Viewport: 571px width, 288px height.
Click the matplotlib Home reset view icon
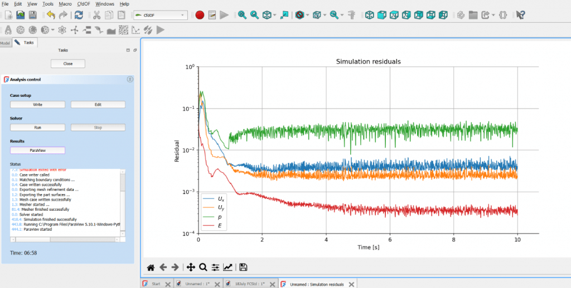pyautogui.click(x=151, y=267)
